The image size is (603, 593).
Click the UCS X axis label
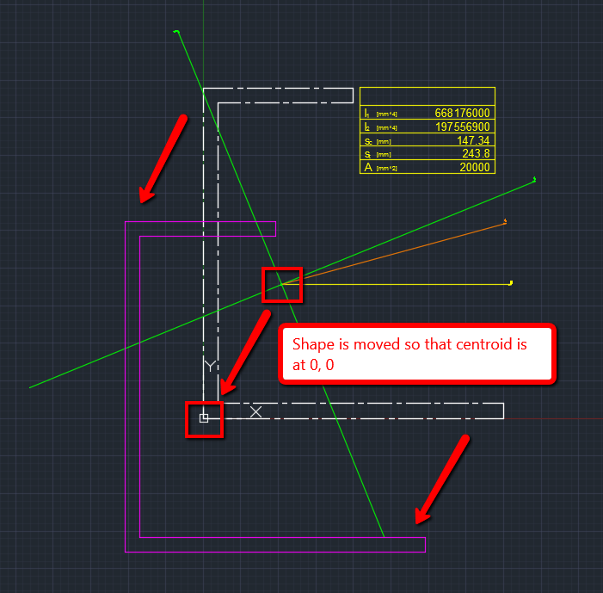click(255, 411)
